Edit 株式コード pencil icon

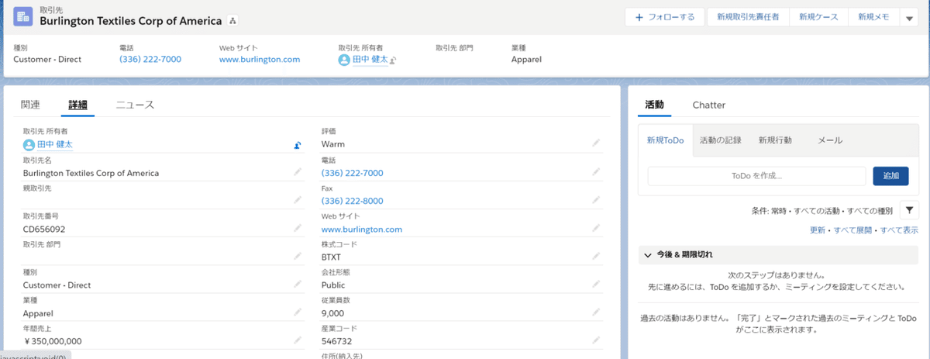pos(596,256)
